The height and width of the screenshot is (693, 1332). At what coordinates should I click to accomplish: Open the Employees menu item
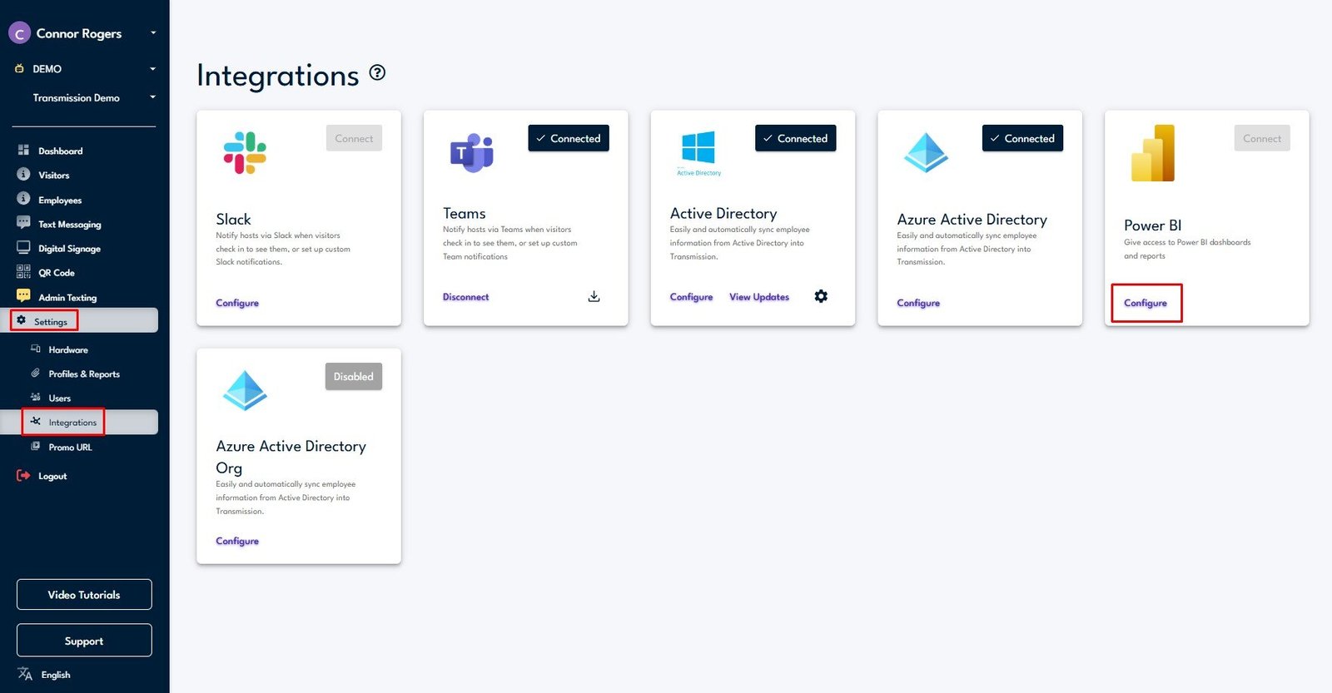point(60,200)
